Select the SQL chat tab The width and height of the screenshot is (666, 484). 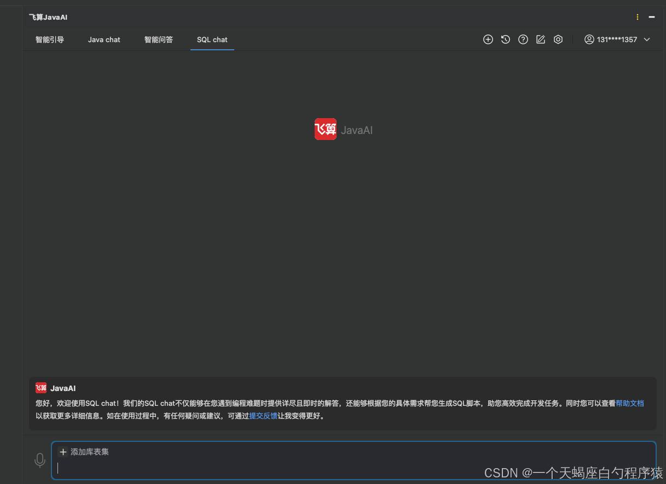(212, 39)
